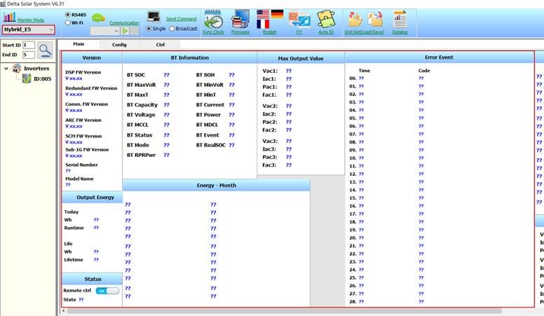Click the Auto ID link

tap(326, 32)
